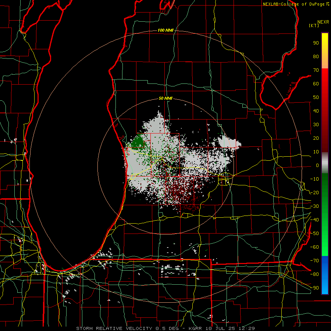Click the -70 knot scale label

click(x=314, y=261)
